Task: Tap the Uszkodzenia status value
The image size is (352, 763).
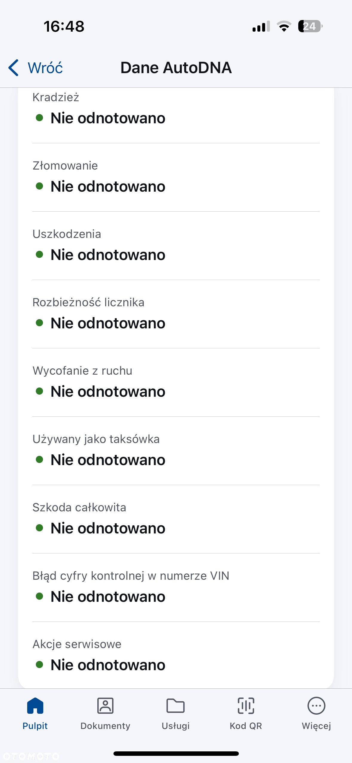Action: [x=108, y=255]
